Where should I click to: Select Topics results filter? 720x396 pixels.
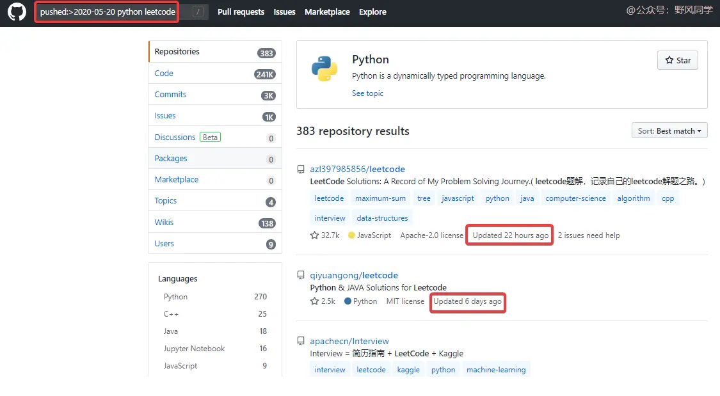coord(215,200)
